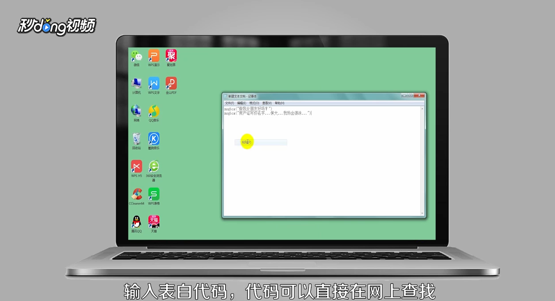
Task: Open the 天猫 desktop shortcut
Action: (154, 225)
